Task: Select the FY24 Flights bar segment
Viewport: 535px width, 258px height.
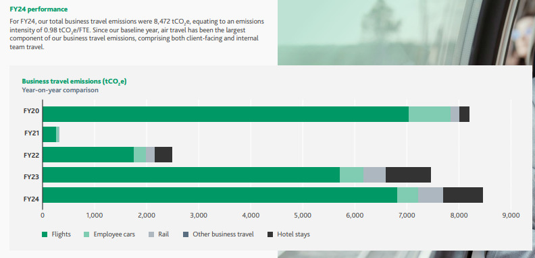Action: (220, 195)
